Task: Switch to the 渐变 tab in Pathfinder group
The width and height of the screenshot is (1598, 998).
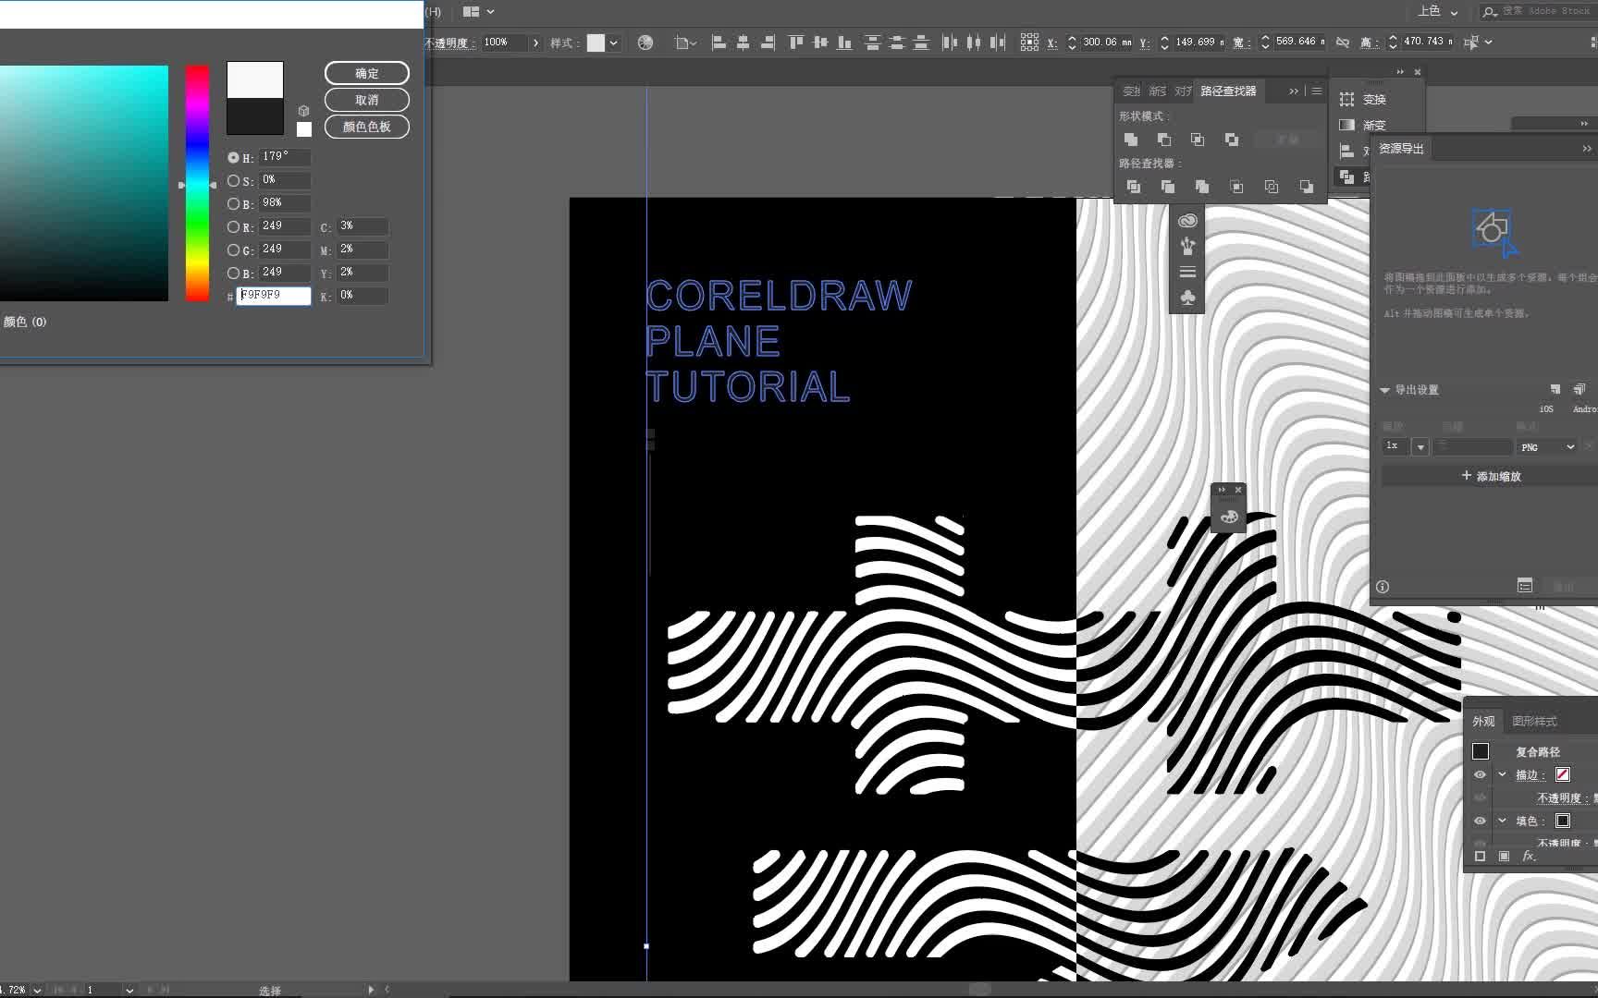Action: pos(1157,91)
